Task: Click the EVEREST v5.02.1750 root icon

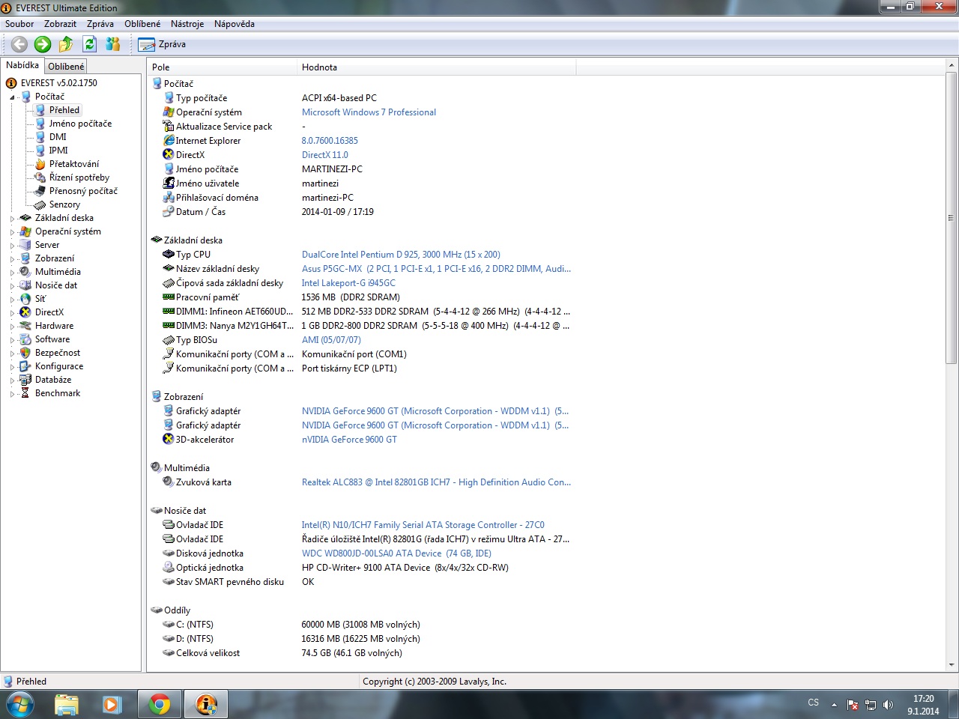Action: coord(11,83)
